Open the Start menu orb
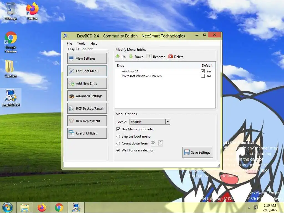Viewport: 284px width, 213px height. pos(7,207)
